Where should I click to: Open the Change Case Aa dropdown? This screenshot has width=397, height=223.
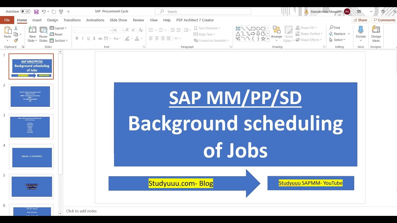(x=117, y=38)
